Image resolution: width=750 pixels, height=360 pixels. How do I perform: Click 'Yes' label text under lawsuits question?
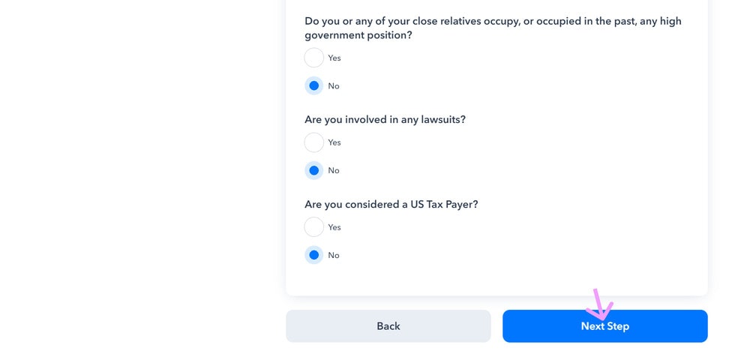point(334,142)
